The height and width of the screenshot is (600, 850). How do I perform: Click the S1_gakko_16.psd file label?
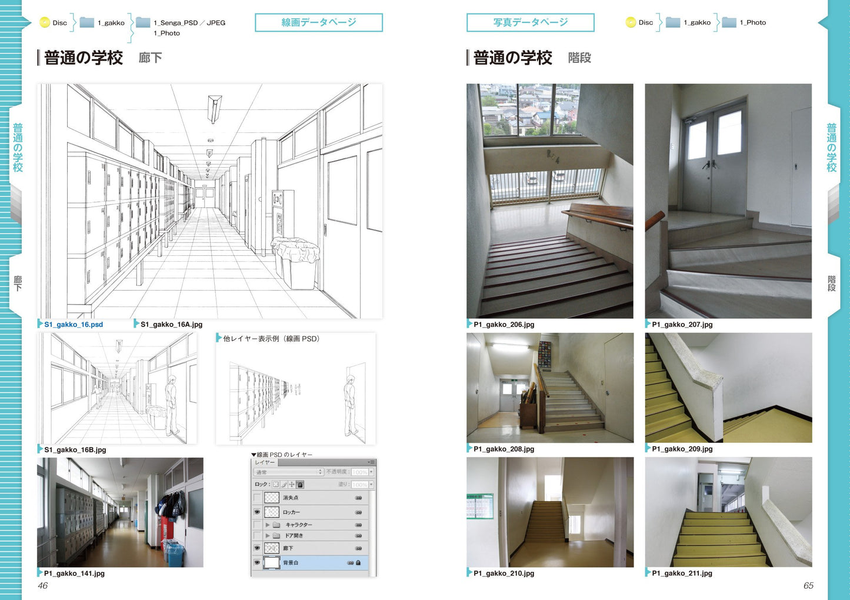(74, 324)
